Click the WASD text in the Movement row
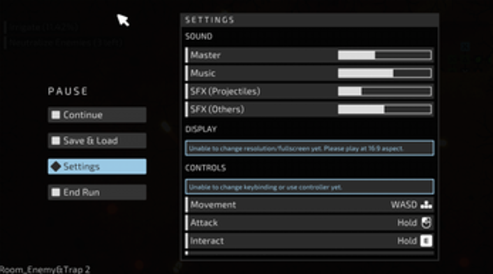Image resolution: width=493 pixels, height=274 pixels. coord(404,205)
